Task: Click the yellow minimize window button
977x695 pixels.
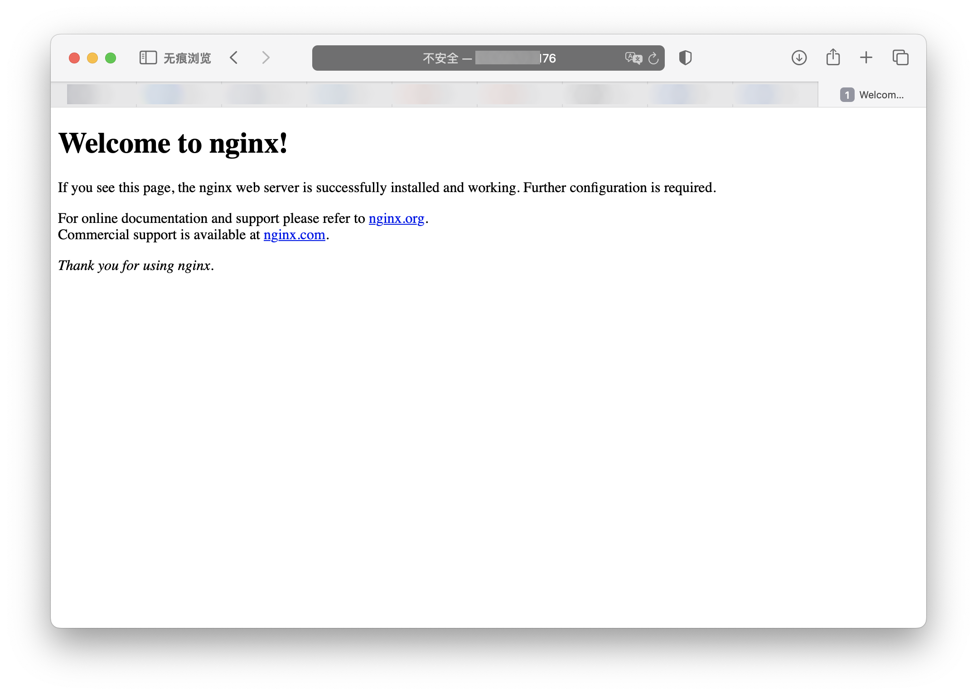Action: pyautogui.click(x=92, y=58)
